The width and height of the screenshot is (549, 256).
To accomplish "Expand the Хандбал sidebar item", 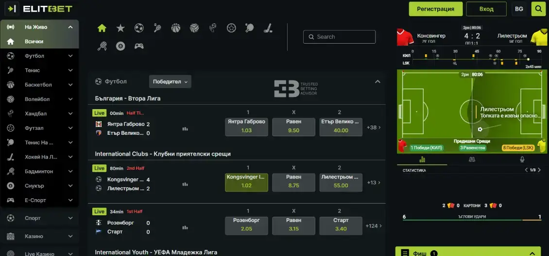I will pos(70,113).
